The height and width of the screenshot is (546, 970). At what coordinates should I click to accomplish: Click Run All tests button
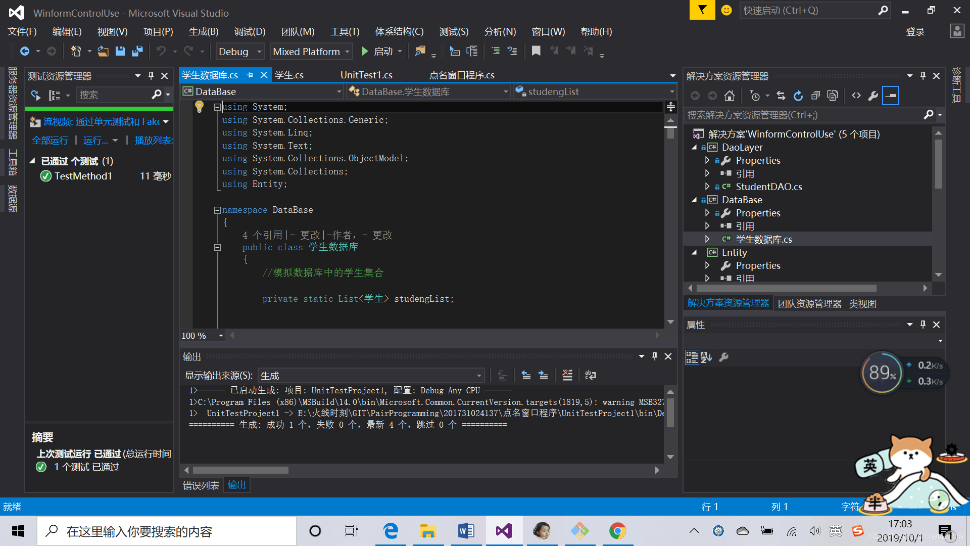coord(48,140)
